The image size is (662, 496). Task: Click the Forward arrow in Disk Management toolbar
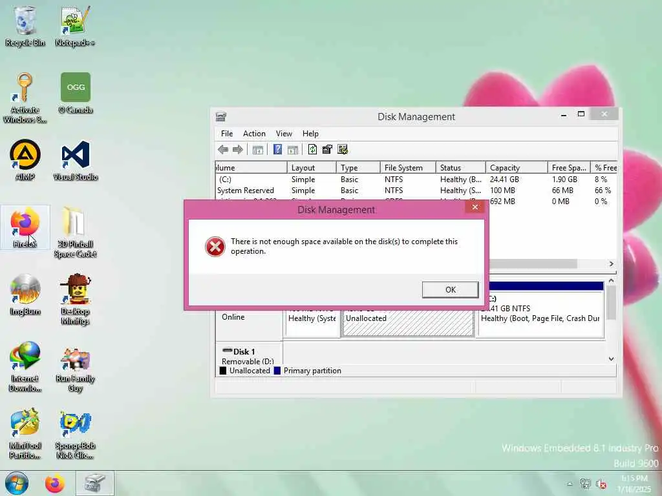click(x=238, y=150)
